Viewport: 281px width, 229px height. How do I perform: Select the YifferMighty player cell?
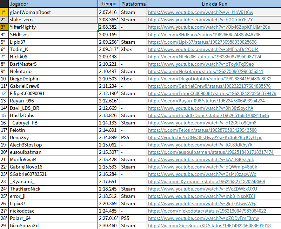pyautogui.click(x=53, y=27)
